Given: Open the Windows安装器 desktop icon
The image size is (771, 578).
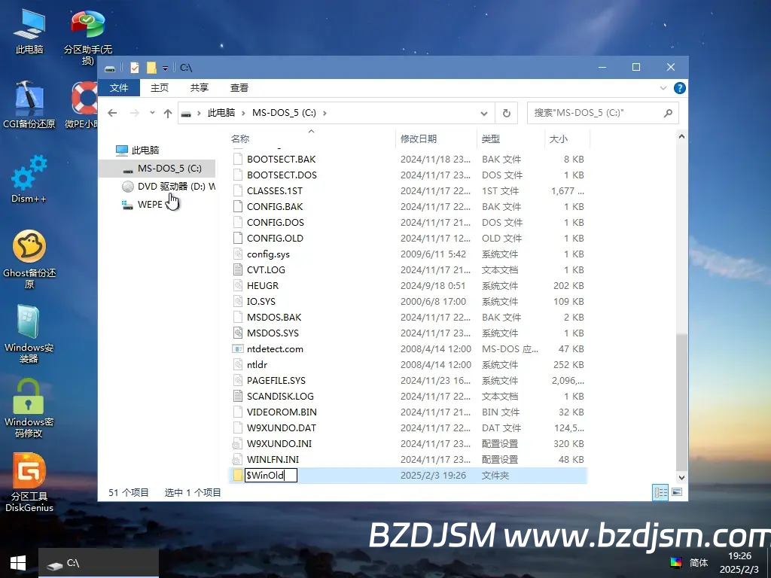Looking at the screenshot, I should tap(29, 334).
